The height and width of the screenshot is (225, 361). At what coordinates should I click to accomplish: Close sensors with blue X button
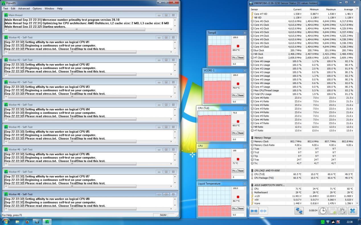pos(352,211)
